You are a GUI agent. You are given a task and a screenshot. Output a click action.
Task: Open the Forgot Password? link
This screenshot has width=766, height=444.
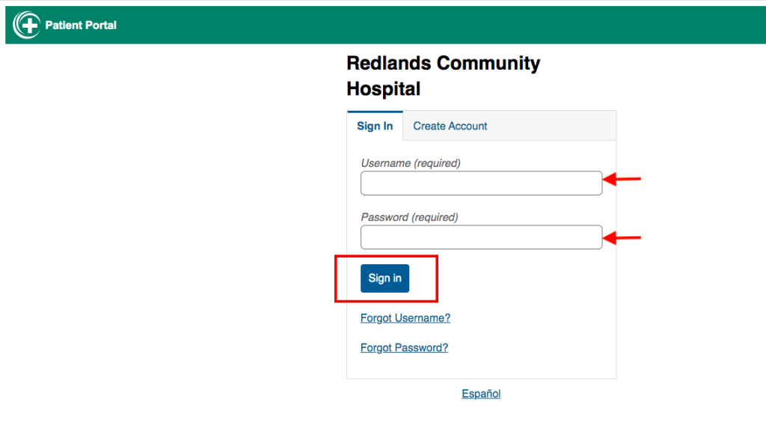point(404,347)
